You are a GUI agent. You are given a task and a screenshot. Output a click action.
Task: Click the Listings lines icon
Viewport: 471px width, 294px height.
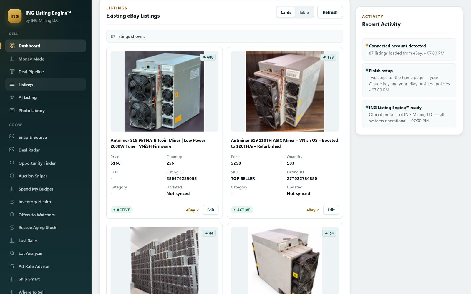[x=12, y=84]
